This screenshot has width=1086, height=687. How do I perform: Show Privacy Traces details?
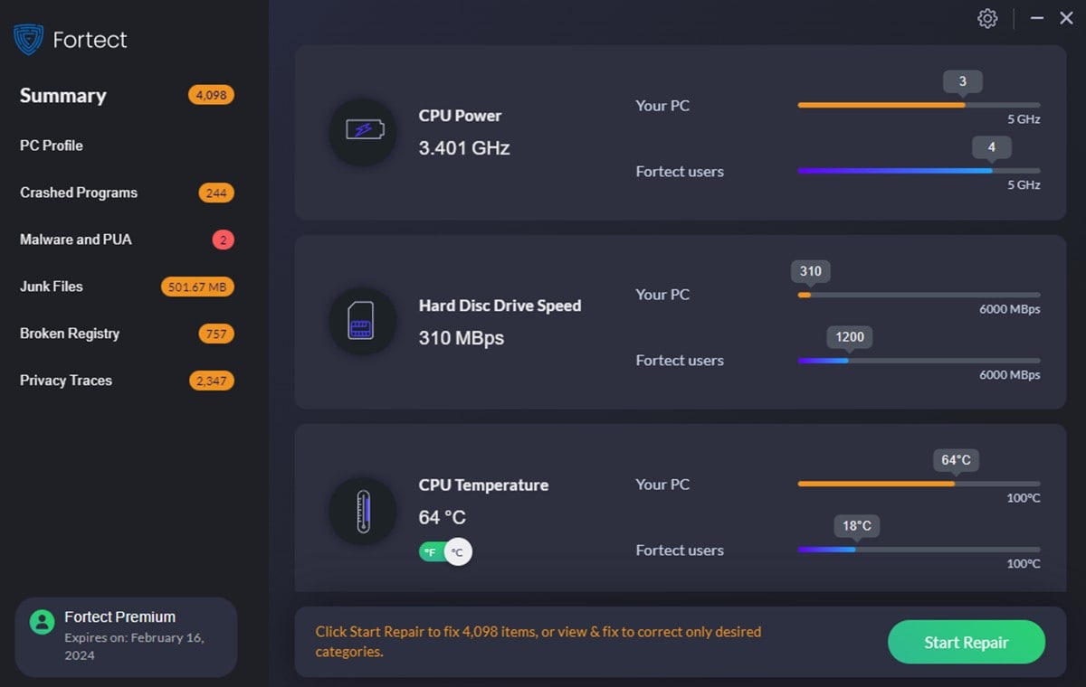(x=66, y=381)
